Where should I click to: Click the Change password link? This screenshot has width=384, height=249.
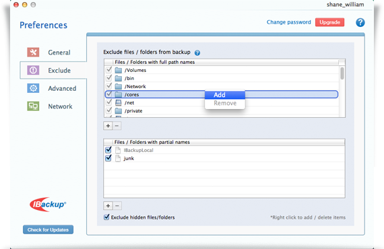click(289, 22)
